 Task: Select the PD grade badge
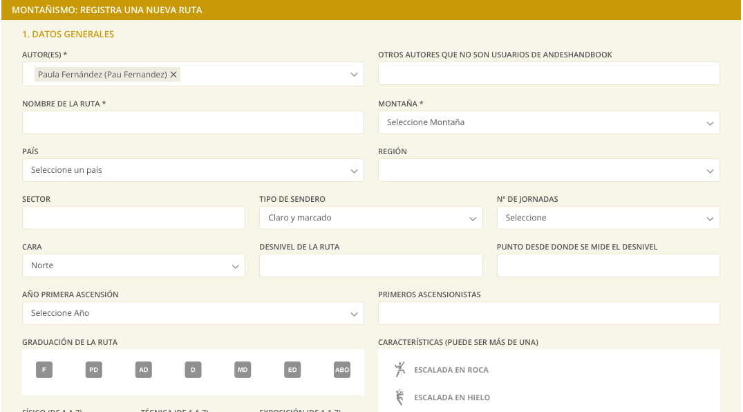tap(94, 370)
